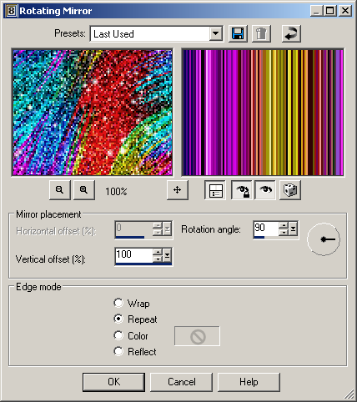Save the preset with floppy disk icon

pyautogui.click(x=238, y=33)
